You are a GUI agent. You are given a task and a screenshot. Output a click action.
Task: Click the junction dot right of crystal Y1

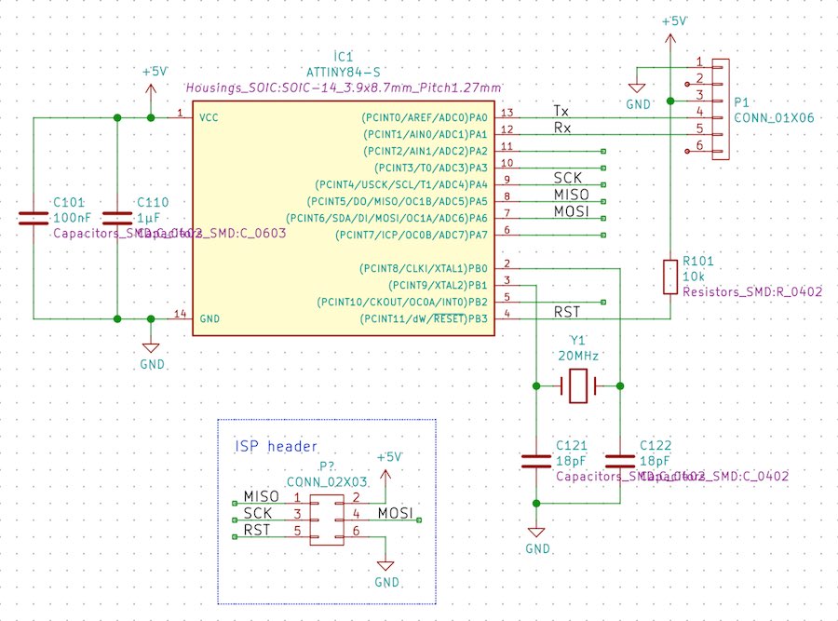(x=620, y=385)
